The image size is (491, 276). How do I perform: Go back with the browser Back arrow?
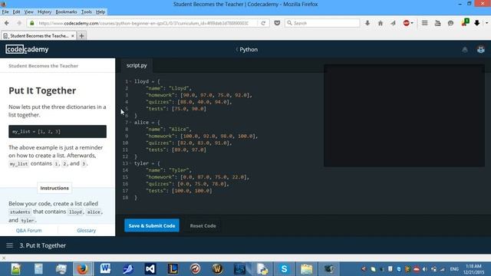(7, 23)
